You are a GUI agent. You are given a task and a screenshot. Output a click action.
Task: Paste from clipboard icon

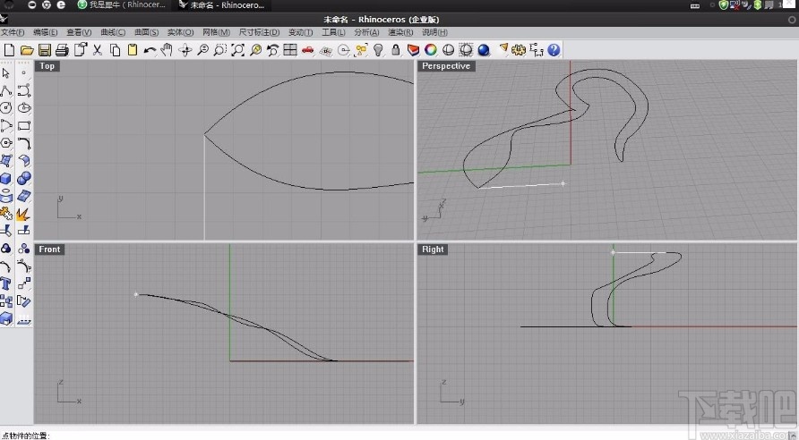pyautogui.click(x=133, y=50)
